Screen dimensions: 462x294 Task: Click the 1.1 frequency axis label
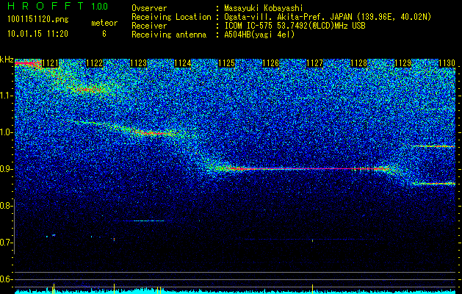coord(6,96)
